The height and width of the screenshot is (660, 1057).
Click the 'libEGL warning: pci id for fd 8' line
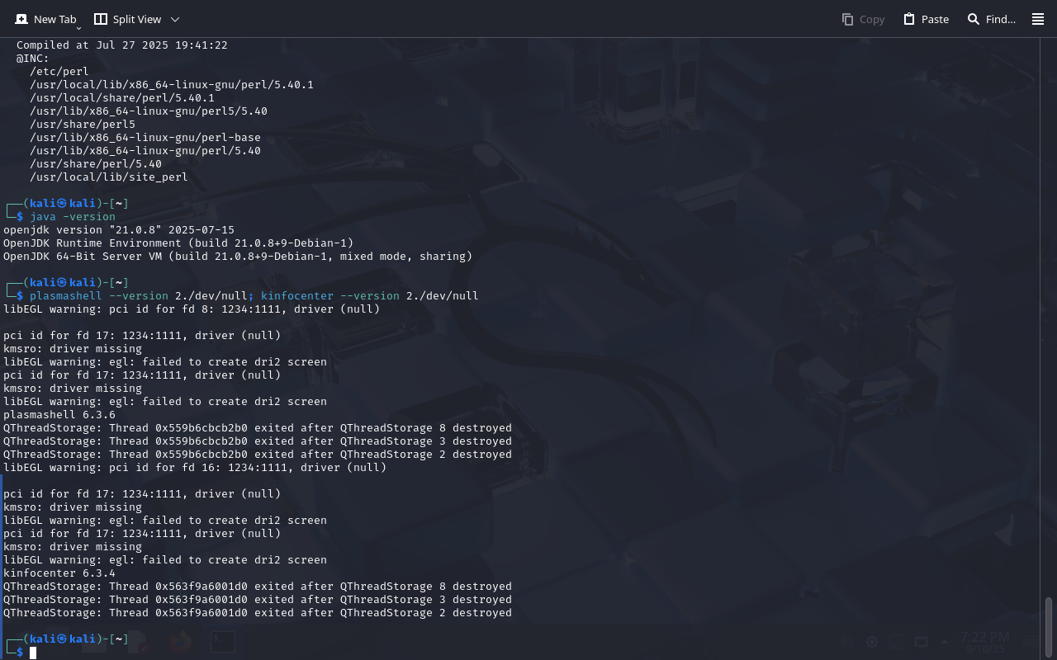pos(192,309)
